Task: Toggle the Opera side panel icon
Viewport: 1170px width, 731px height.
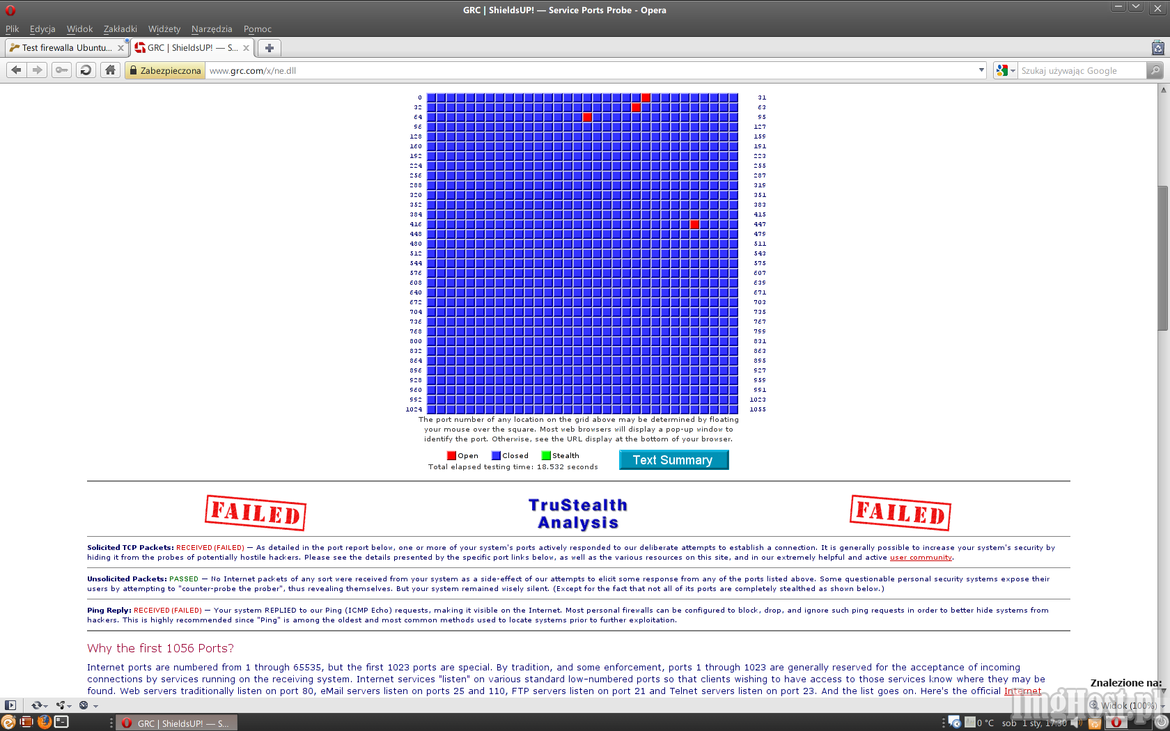Action: pos(10,705)
